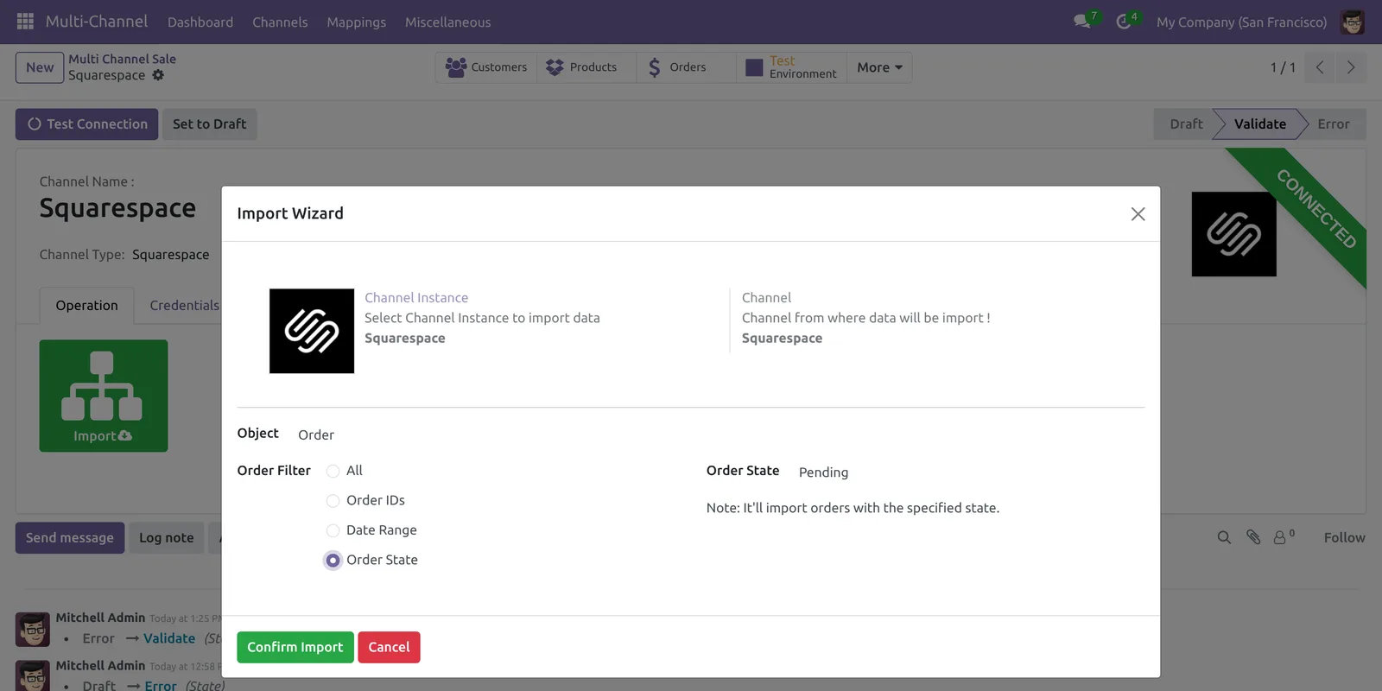Image resolution: width=1382 pixels, height=691 pixels.
Task: Open the Dashboard menu
Action: pos(200,22)
